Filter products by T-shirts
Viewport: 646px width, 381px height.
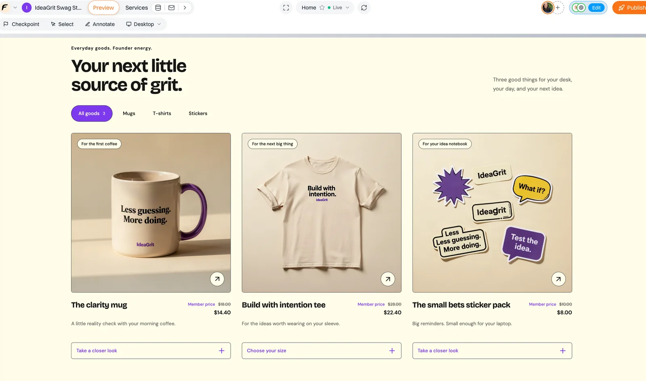162,113
